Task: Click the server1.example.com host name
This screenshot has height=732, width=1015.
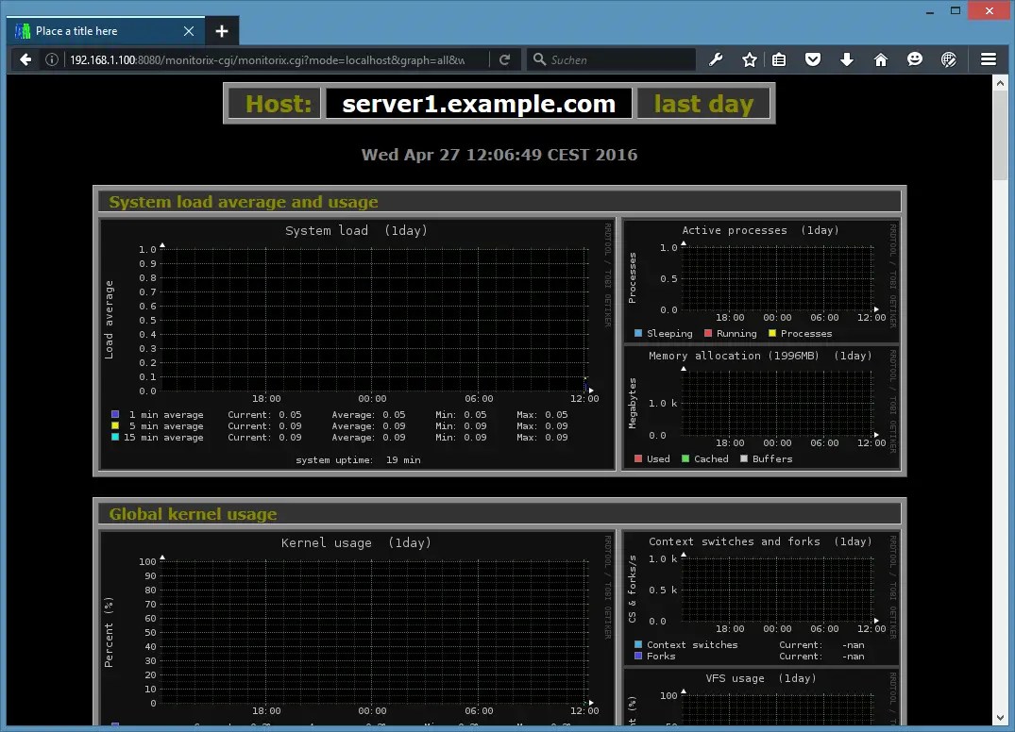Action: tap(478, 103)
